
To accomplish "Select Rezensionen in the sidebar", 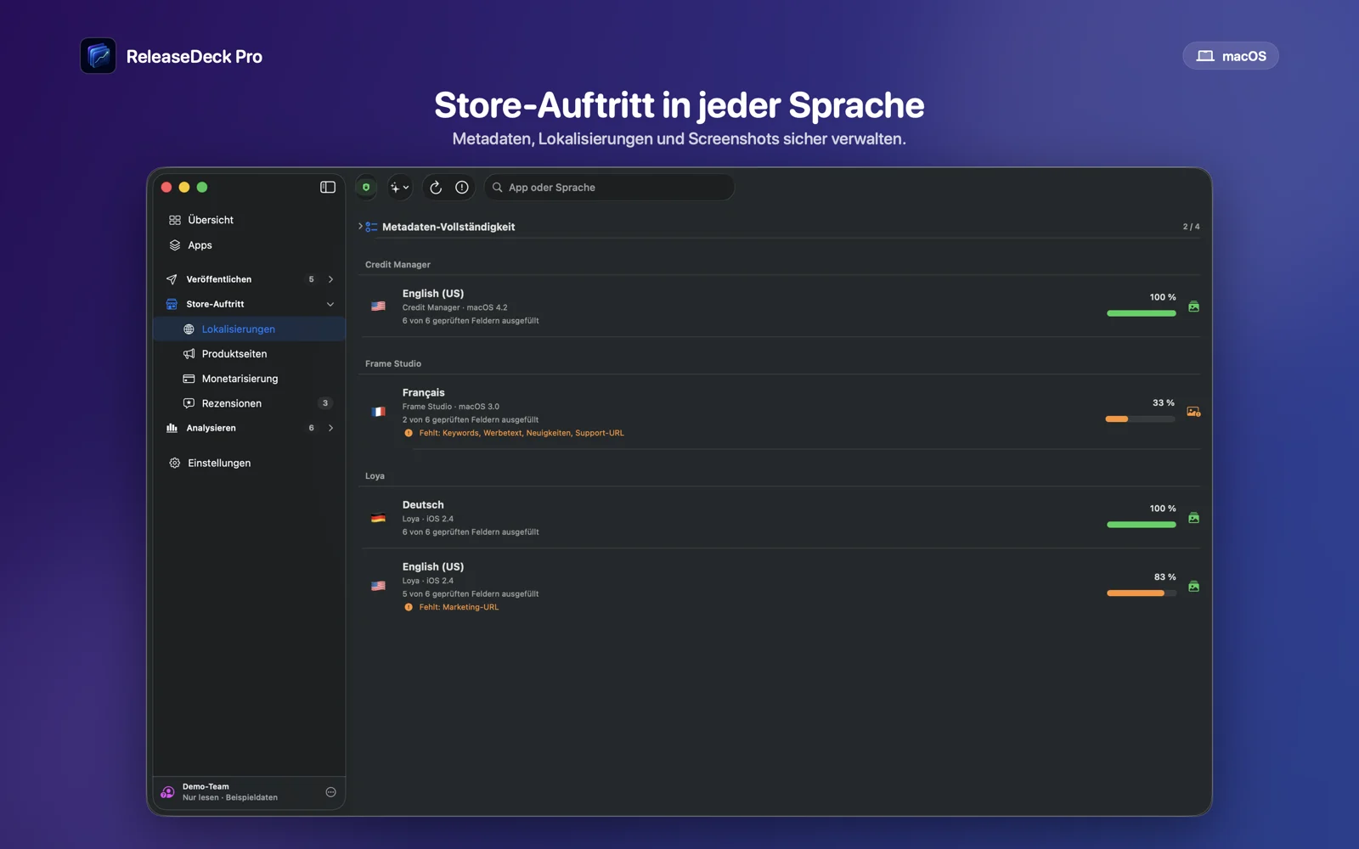I will pos(250,403).
